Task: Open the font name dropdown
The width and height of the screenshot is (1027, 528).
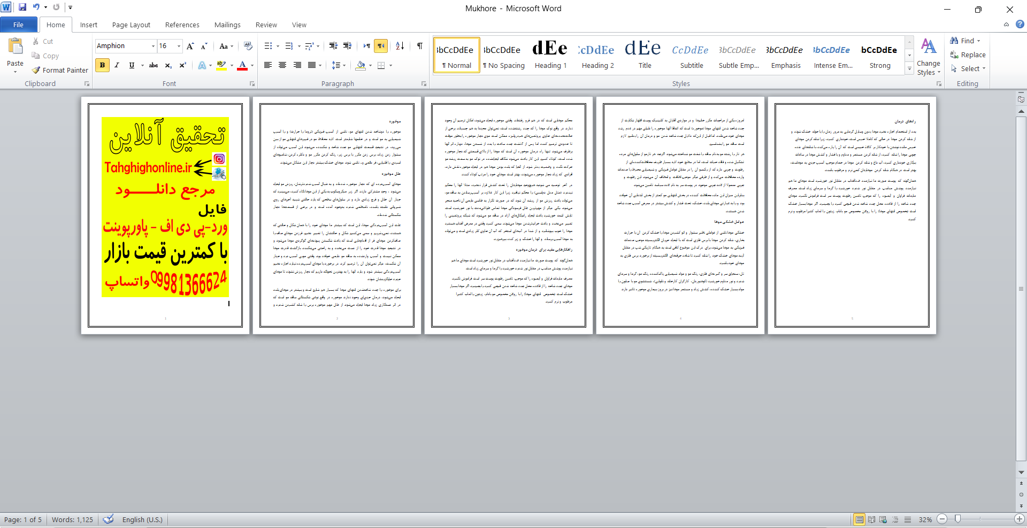Action: [x=153, y=46]
